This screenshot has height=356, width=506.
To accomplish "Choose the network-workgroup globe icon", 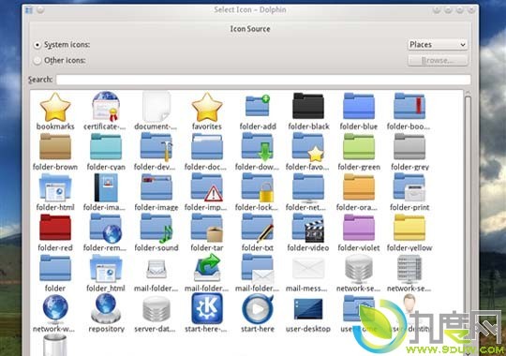I will tap(55, 308).
